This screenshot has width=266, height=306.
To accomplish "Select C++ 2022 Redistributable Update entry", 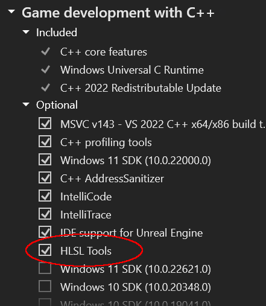I will (x=141, y=88).
